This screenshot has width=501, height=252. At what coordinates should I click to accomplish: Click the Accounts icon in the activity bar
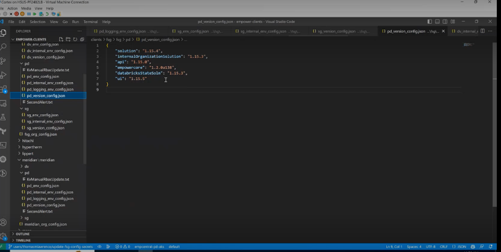[x=3, y=222]
